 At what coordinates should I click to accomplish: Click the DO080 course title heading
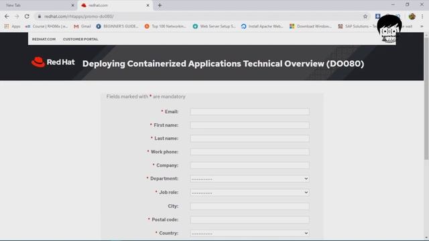pos(223,64)
